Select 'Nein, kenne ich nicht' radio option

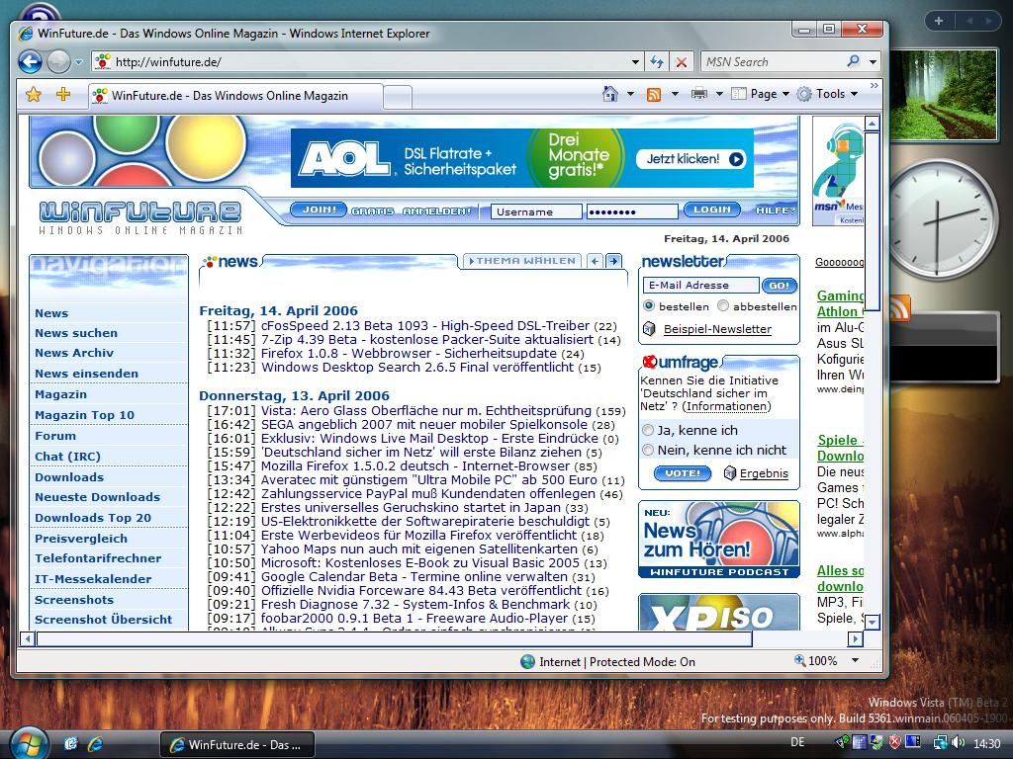648,450
